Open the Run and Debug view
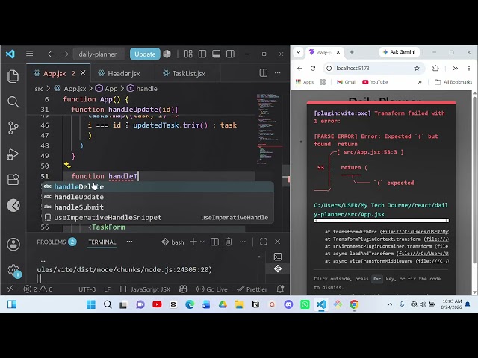 coord(13,154)
